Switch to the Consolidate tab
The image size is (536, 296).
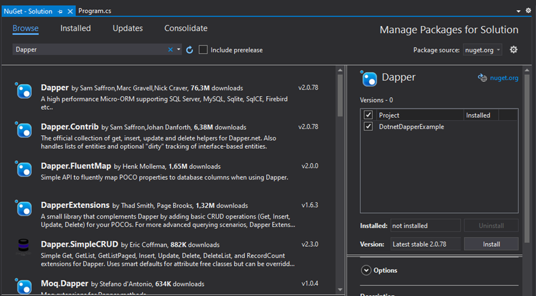186,29
